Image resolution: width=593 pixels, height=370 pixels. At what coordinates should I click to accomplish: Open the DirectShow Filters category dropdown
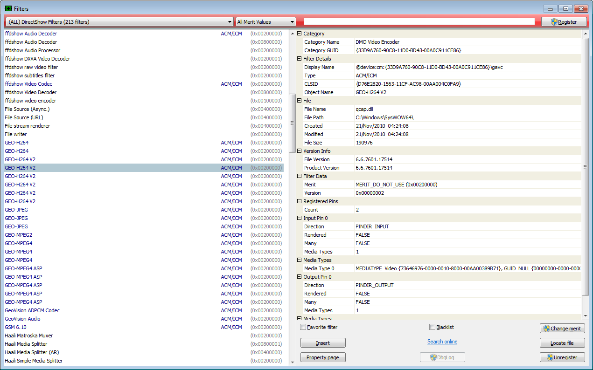pos(119,22)
